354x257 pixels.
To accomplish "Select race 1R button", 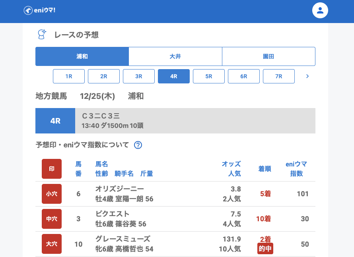I will pos(69,76).
